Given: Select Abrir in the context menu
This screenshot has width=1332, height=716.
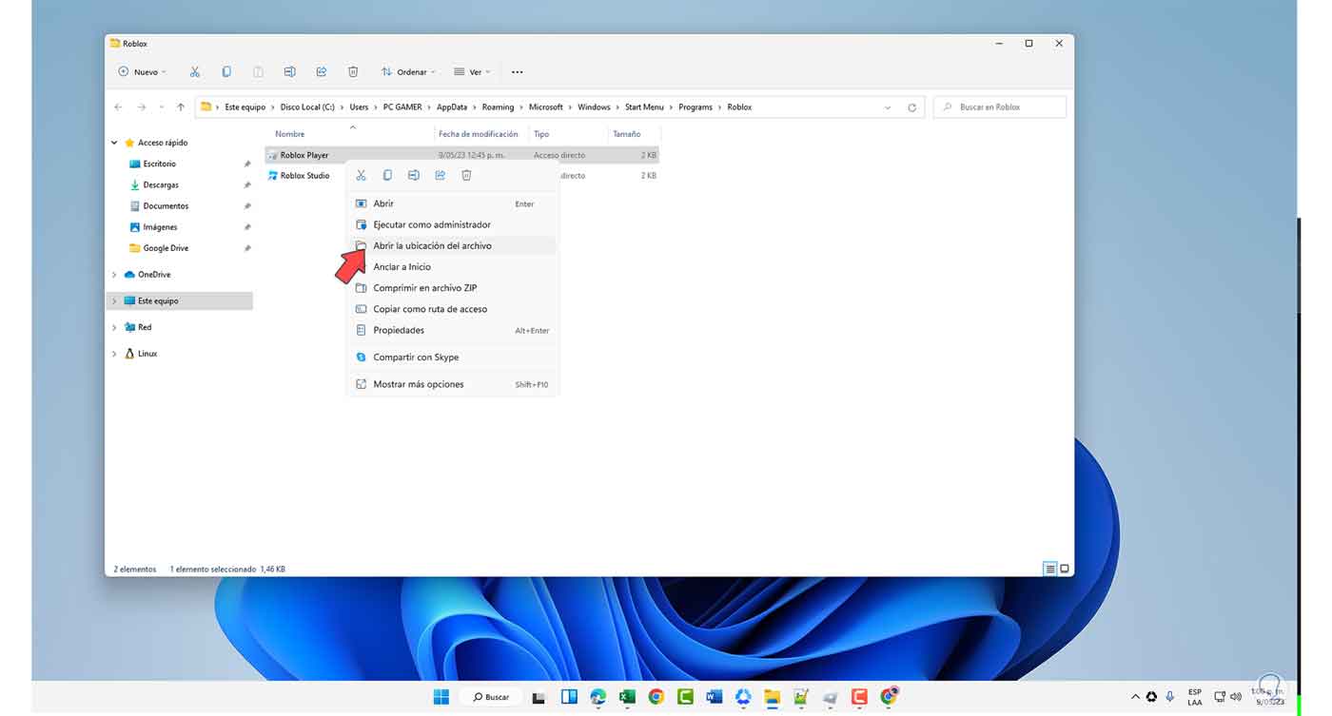Looking at the screenshot, I should pyautogui.click(x=453, y=203).
